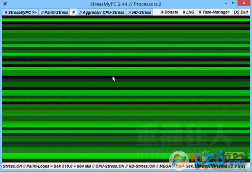Click the 'Paint-Loops = Sek 510.0 = 864 MB' status text
This screenshot has width=252, height=172.
coord(59,166)
